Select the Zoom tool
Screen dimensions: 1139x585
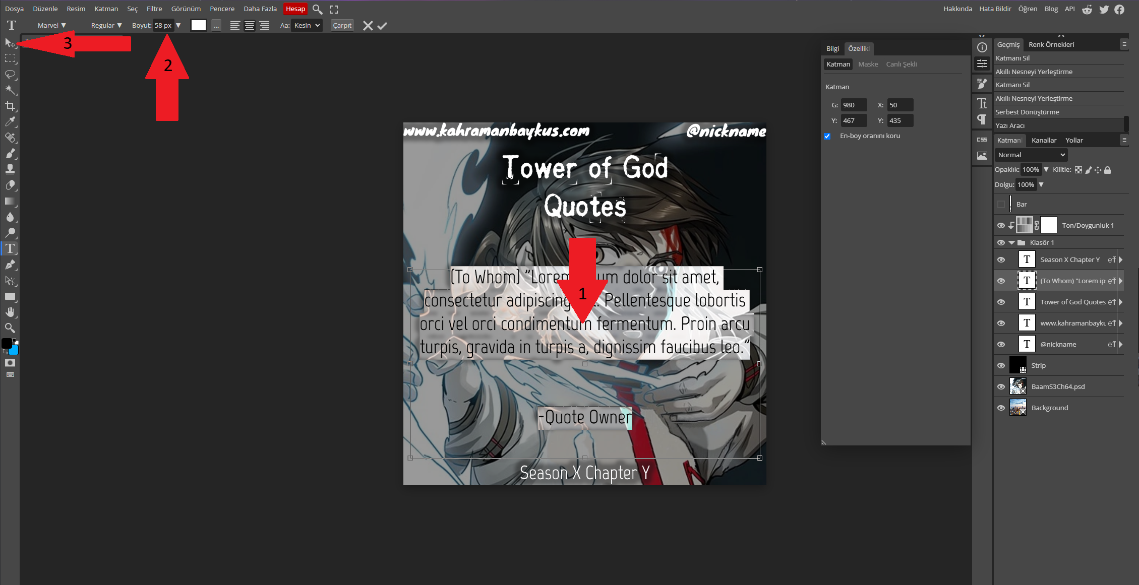(10, 328)
